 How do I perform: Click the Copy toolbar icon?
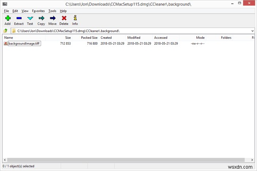pos(41,18)
